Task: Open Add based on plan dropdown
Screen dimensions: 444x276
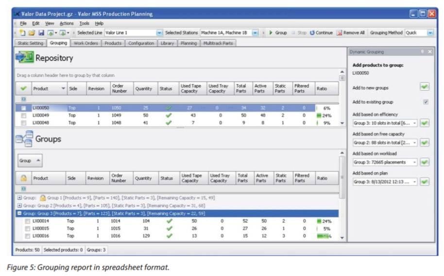Action: pos(414,181)
